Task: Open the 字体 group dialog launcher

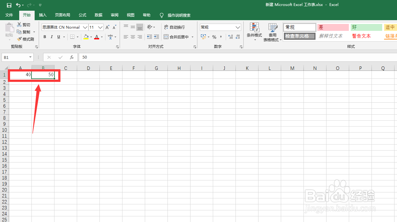Action: click(x=117, y=47)
